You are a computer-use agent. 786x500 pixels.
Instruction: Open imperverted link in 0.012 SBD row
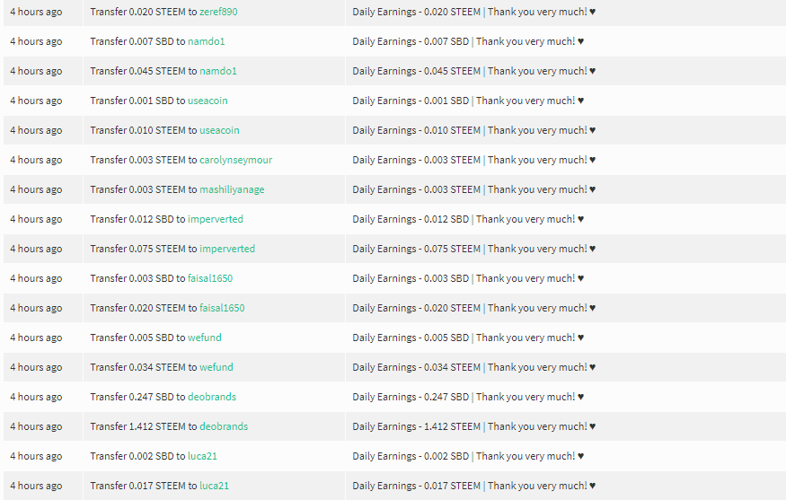tap(215, 218)
